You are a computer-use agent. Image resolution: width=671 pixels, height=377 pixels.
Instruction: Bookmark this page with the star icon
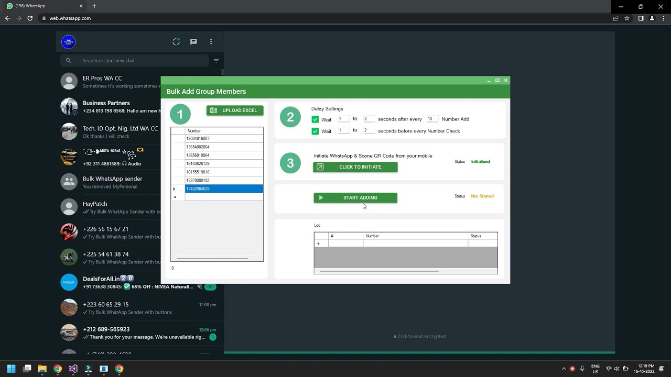[x=627, y=18]
